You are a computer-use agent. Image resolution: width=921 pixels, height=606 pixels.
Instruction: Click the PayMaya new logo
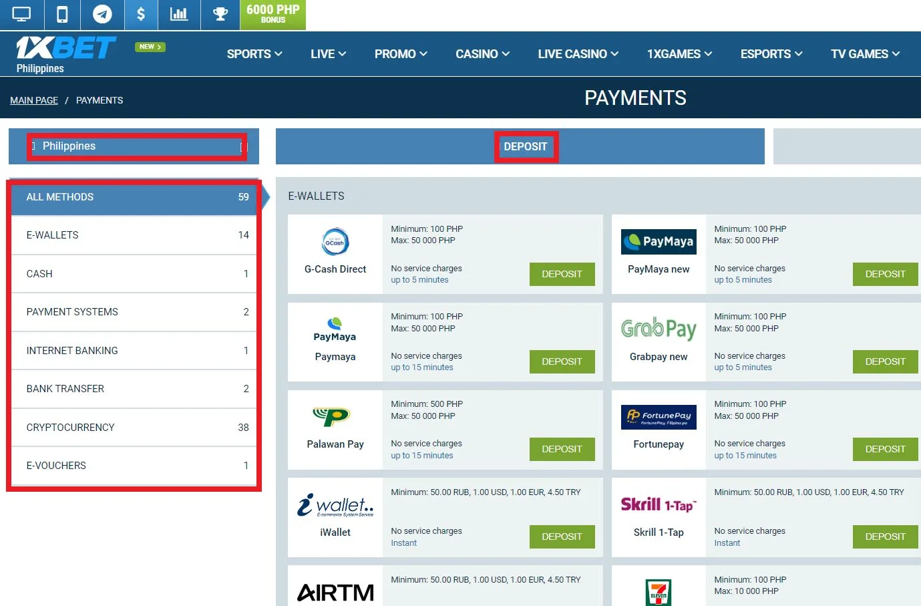click(x=659, y=242)
